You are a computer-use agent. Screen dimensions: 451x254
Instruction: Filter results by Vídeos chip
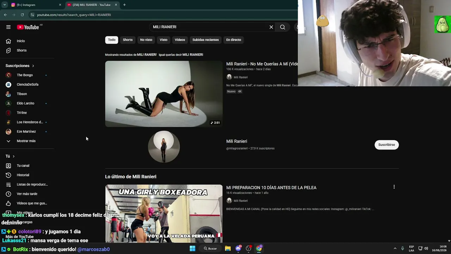tap(180, 40)
